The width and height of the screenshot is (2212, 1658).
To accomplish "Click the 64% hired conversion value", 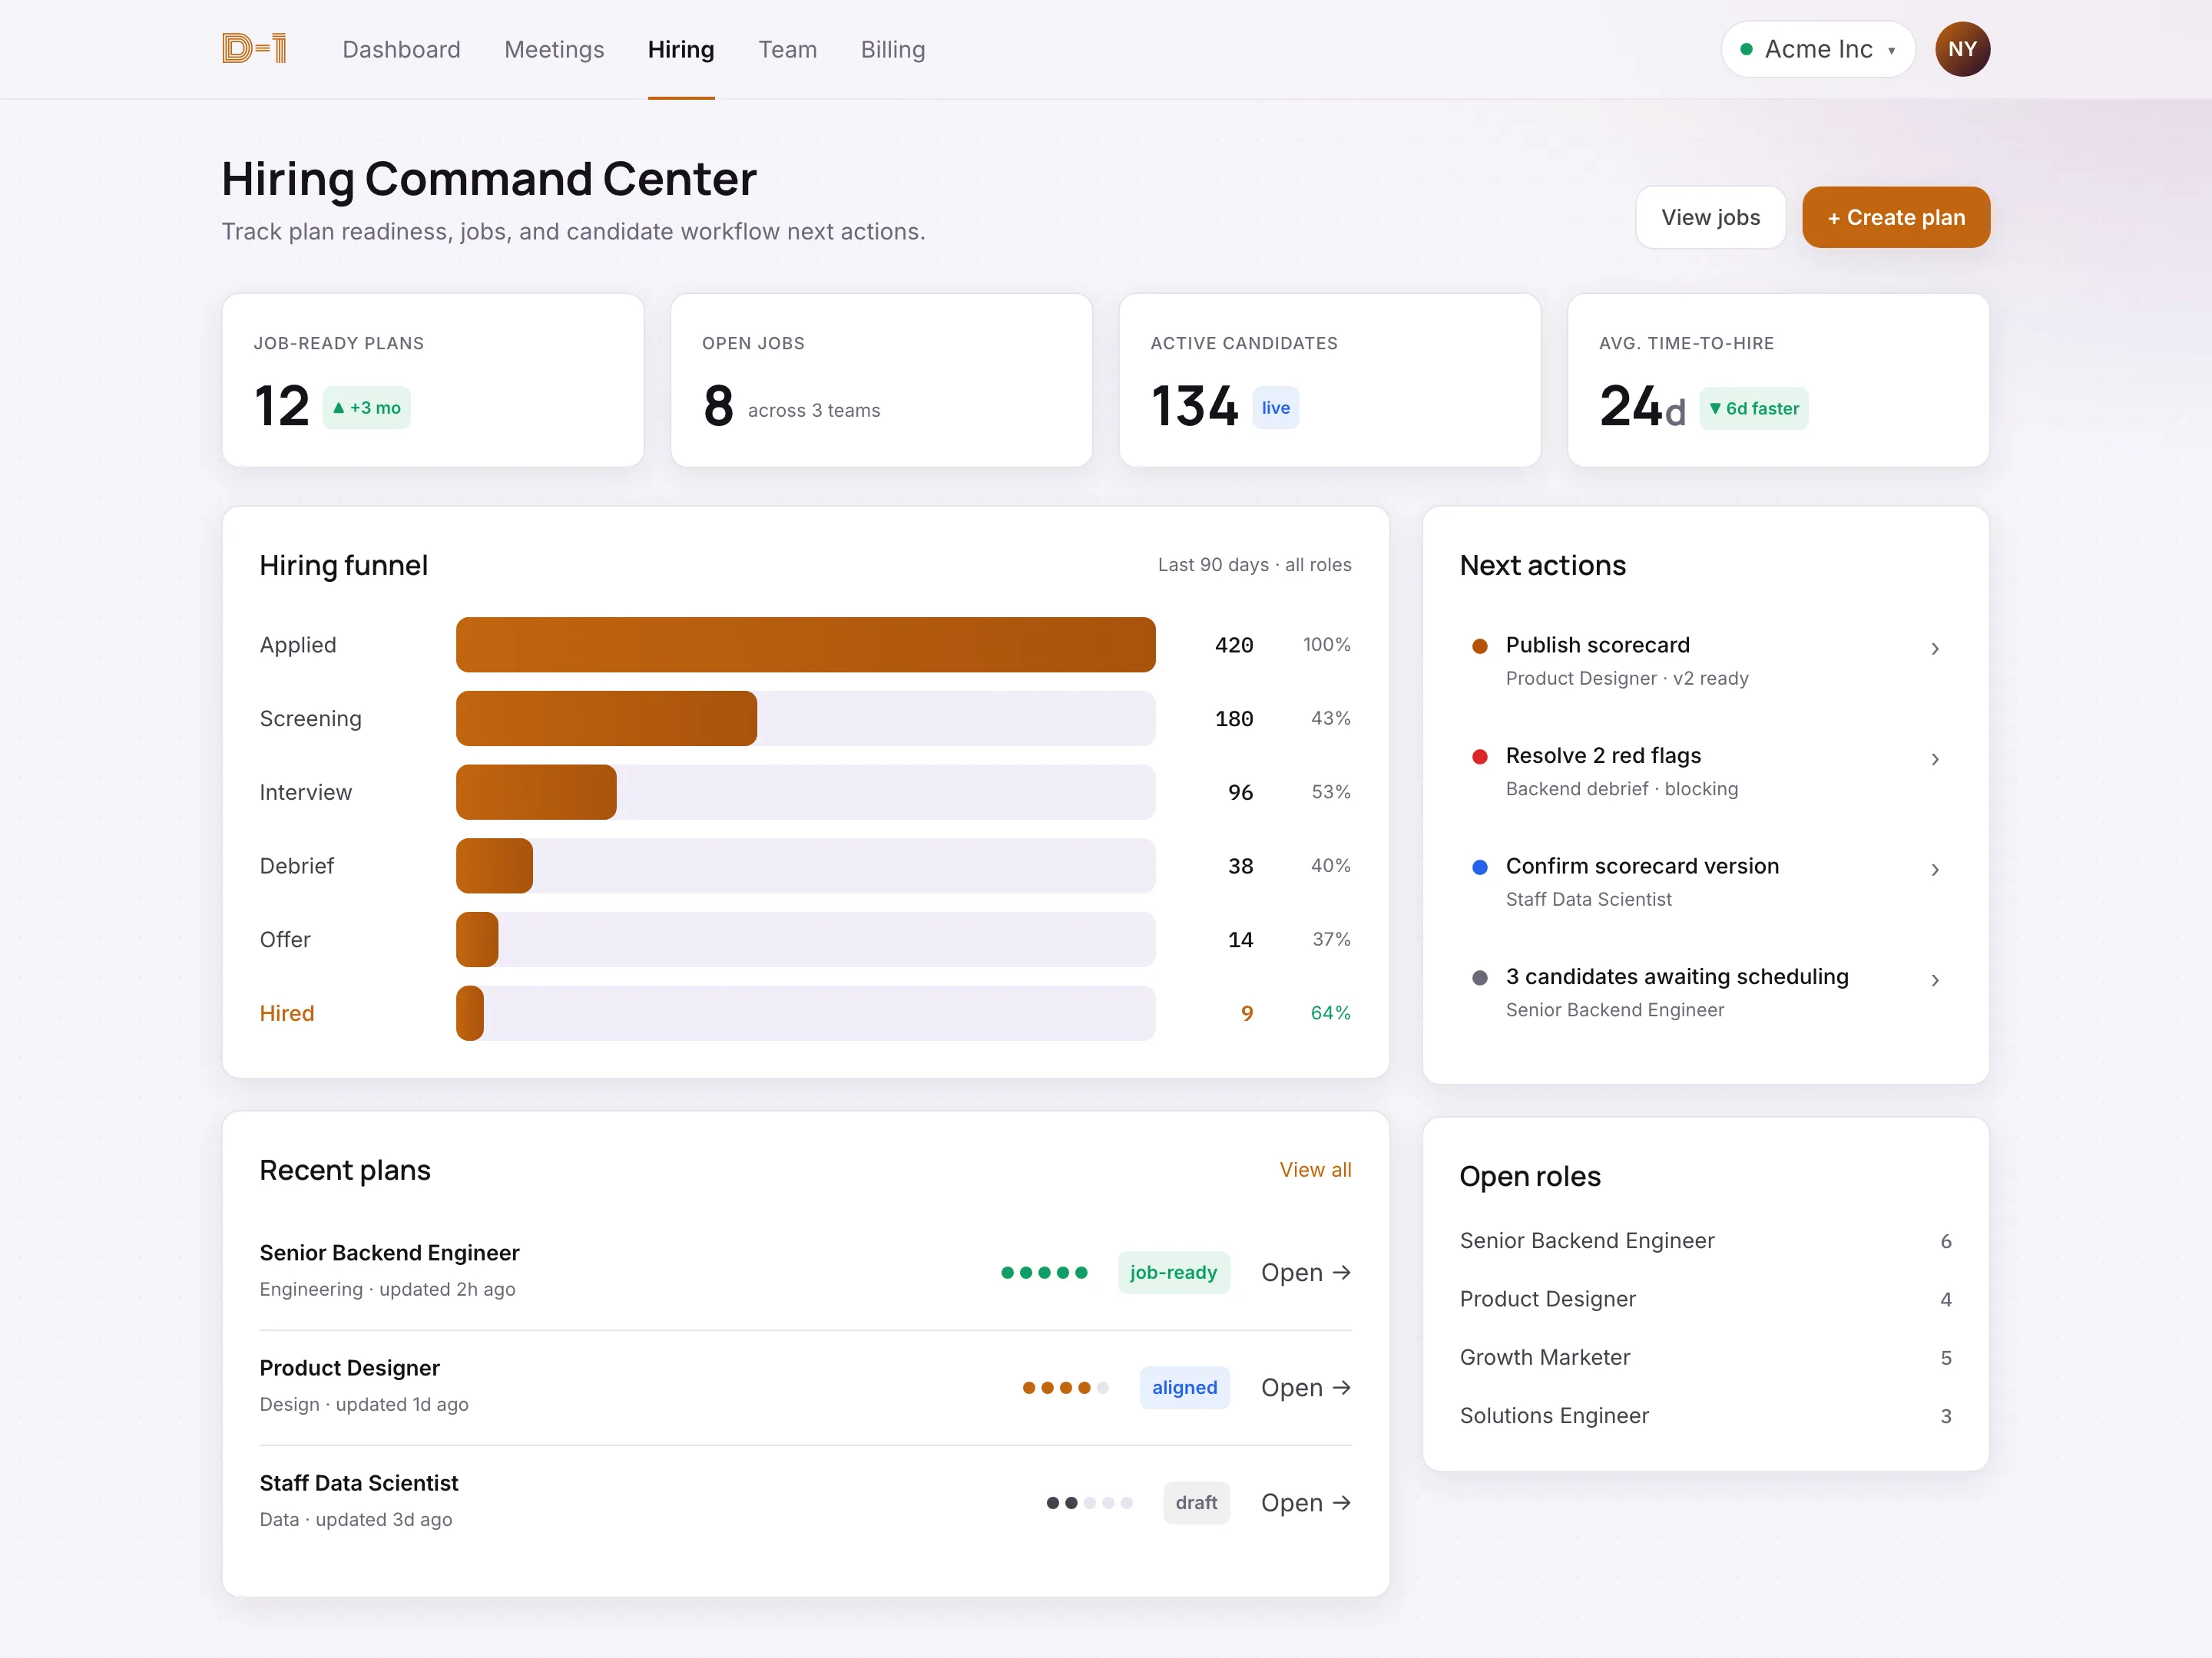I will [1330, 1013].
